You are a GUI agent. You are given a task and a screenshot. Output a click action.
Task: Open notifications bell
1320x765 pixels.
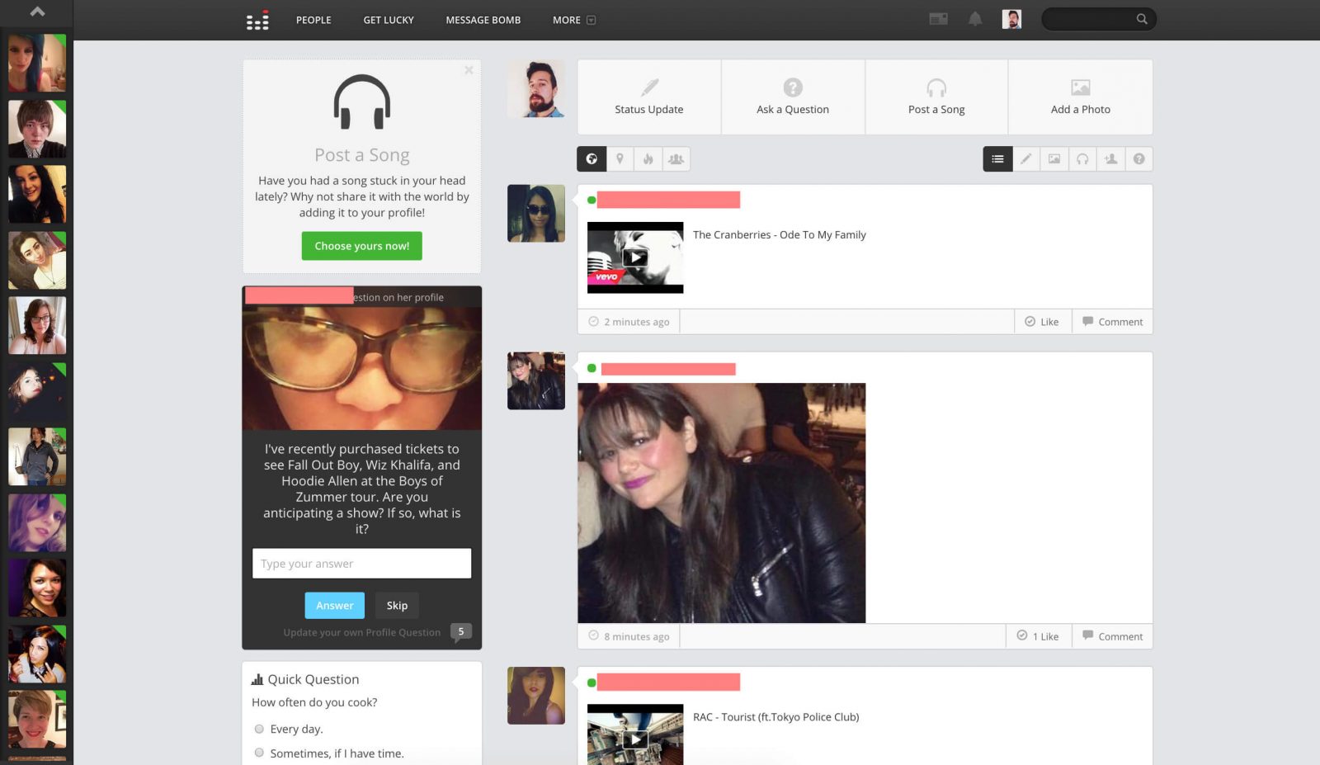coord(974,18)
